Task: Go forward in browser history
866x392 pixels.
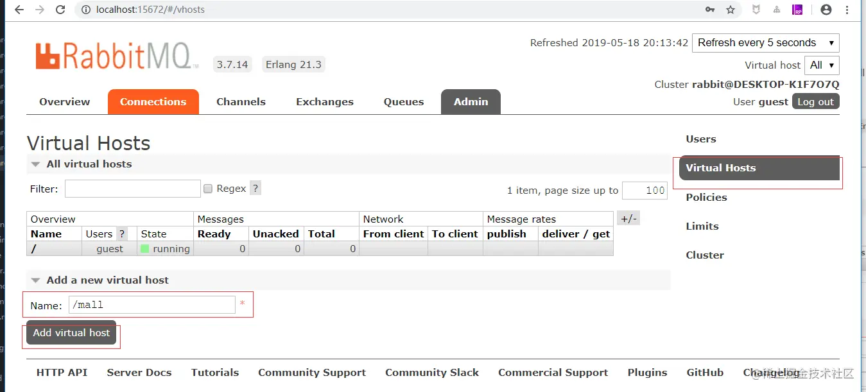Action: click(40, 10)
